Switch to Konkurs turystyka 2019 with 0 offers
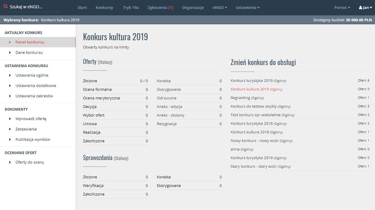 tap(300, 158)
